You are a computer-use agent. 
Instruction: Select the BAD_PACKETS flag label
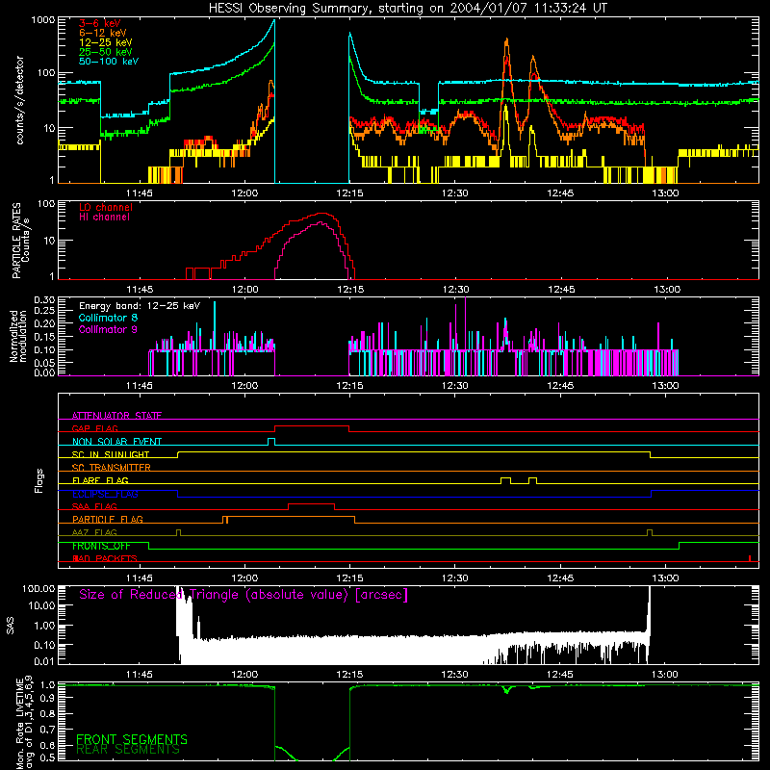point(105,559)
